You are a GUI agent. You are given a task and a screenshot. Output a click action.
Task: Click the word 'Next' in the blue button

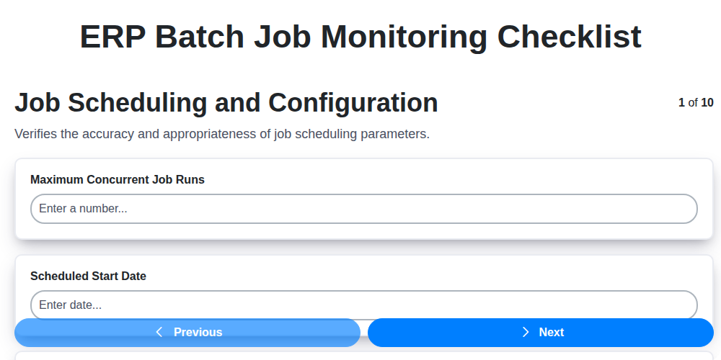[552, 332]
